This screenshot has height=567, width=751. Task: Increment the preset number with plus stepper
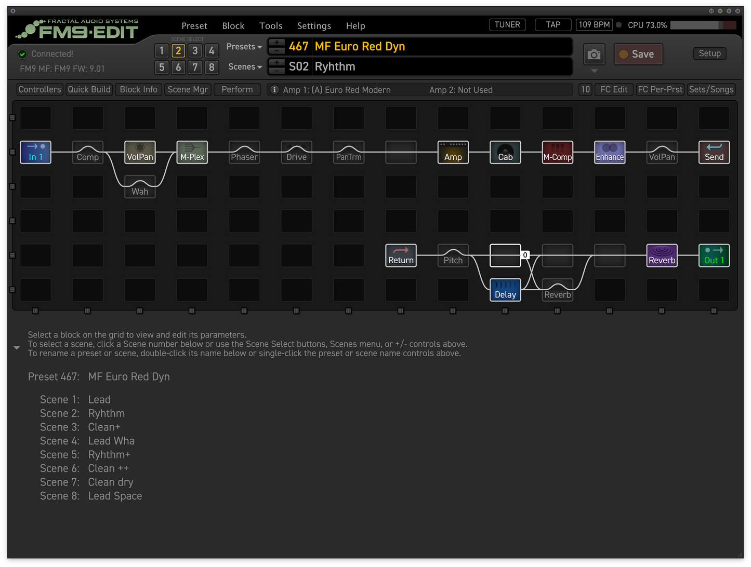276,42
